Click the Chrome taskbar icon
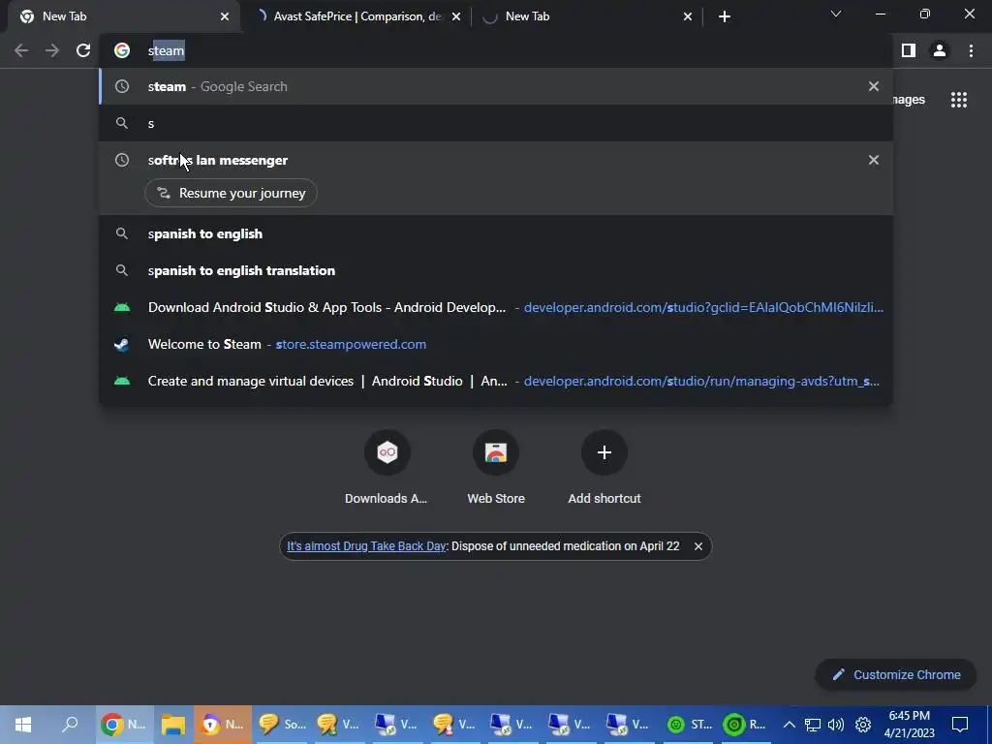992x744 pixels. click(x=125, y=725)
